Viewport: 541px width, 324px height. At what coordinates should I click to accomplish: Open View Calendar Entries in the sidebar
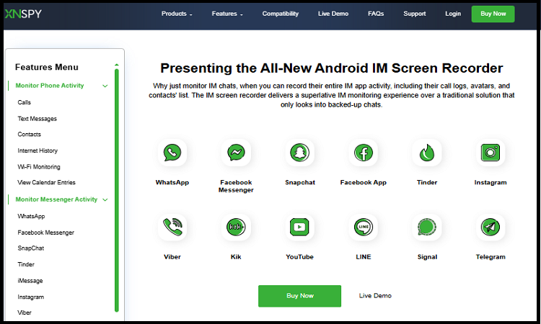tap(47, 182)
